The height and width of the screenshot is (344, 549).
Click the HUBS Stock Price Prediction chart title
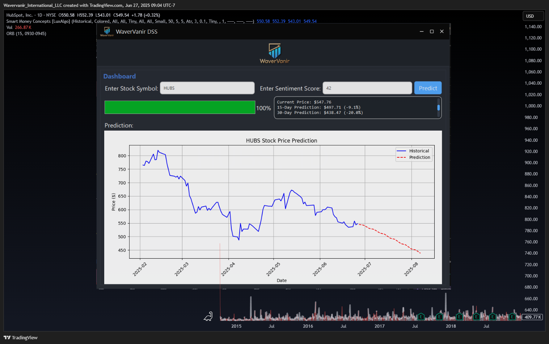click(x=282, y=140)
